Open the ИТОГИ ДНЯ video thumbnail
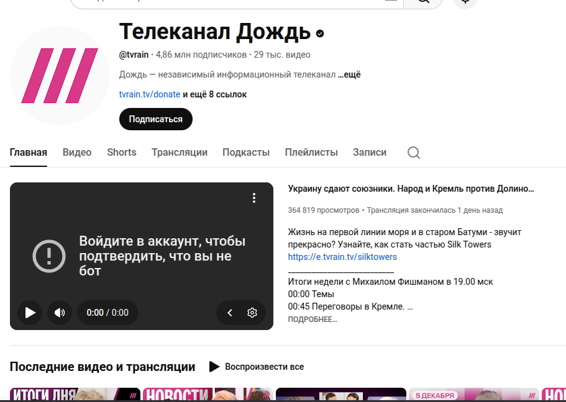Image resolution: width=566 pixels, height=402 pixels. click(x=75, y=395)
